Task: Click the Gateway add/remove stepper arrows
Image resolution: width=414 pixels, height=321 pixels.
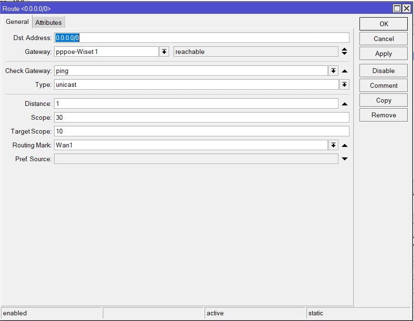Action: tap(344, 52)
